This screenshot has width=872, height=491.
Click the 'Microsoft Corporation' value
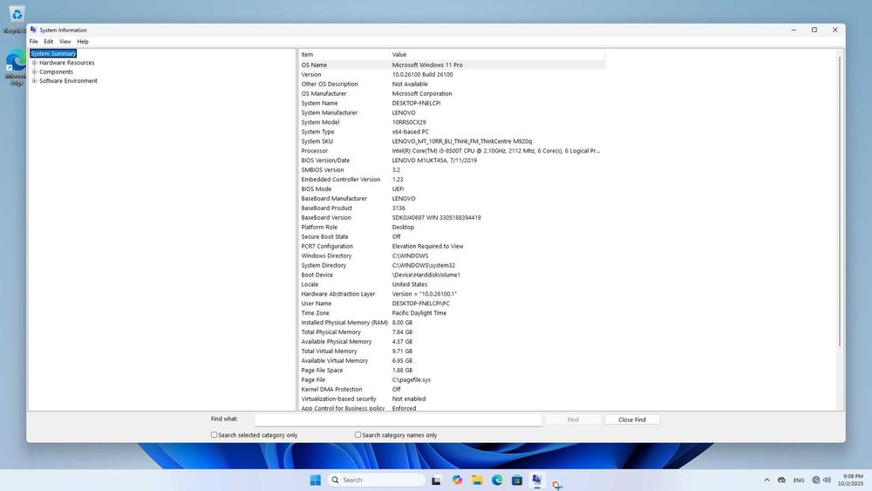coord(422,93)
